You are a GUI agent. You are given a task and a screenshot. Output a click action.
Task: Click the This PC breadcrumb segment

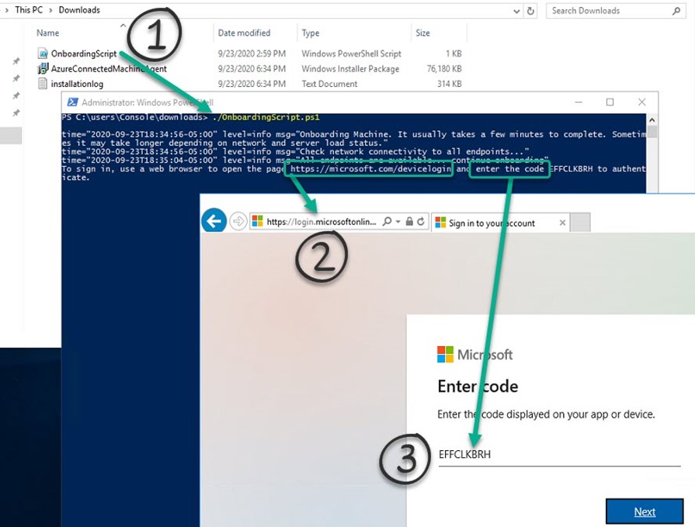click(29, 10)
